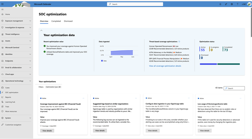Switch to the Completed tab
This screenshot has height=139, width=252.
pos(56,21)
